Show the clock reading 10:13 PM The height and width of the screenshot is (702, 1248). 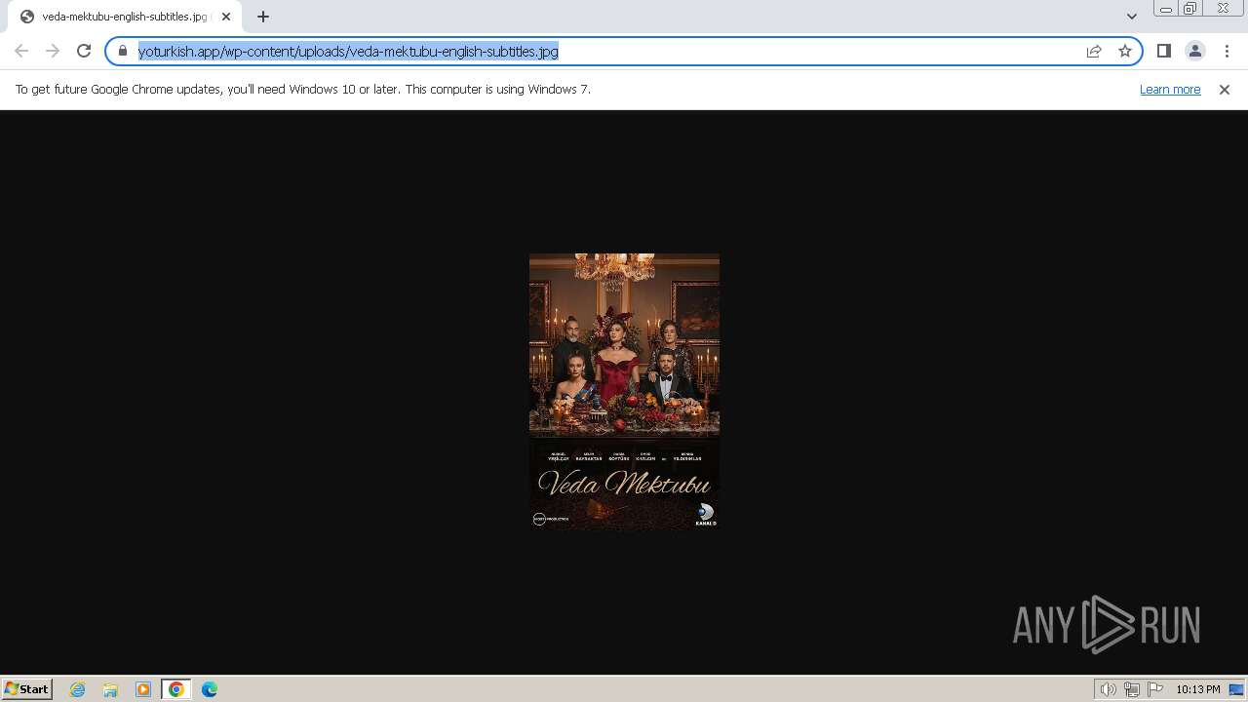[1198, 689]
